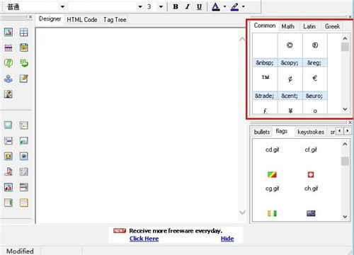
Task: Select the cd.gif file label
Action: [x=272, y=149]
